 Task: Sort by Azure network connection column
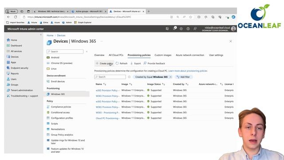point(211,84)
